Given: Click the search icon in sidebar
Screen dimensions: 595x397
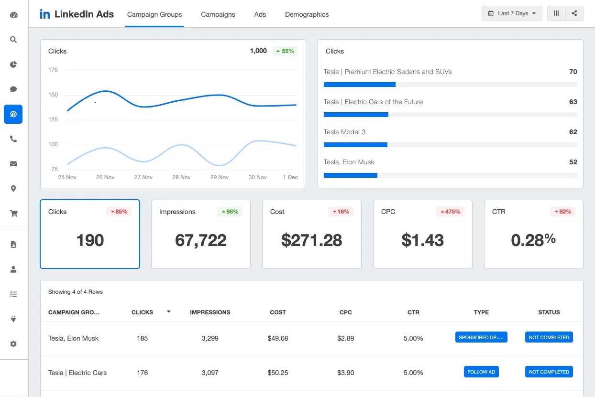Looking at the screenshot, I should 13,40.
